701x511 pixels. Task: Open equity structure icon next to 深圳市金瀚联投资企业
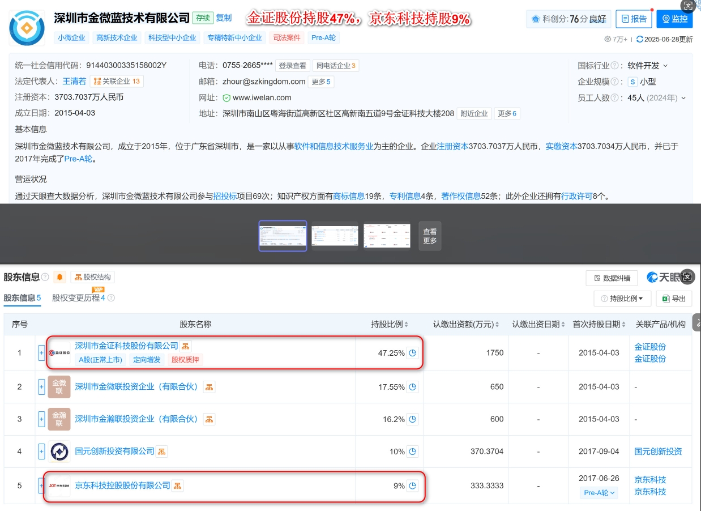[210, 419]
